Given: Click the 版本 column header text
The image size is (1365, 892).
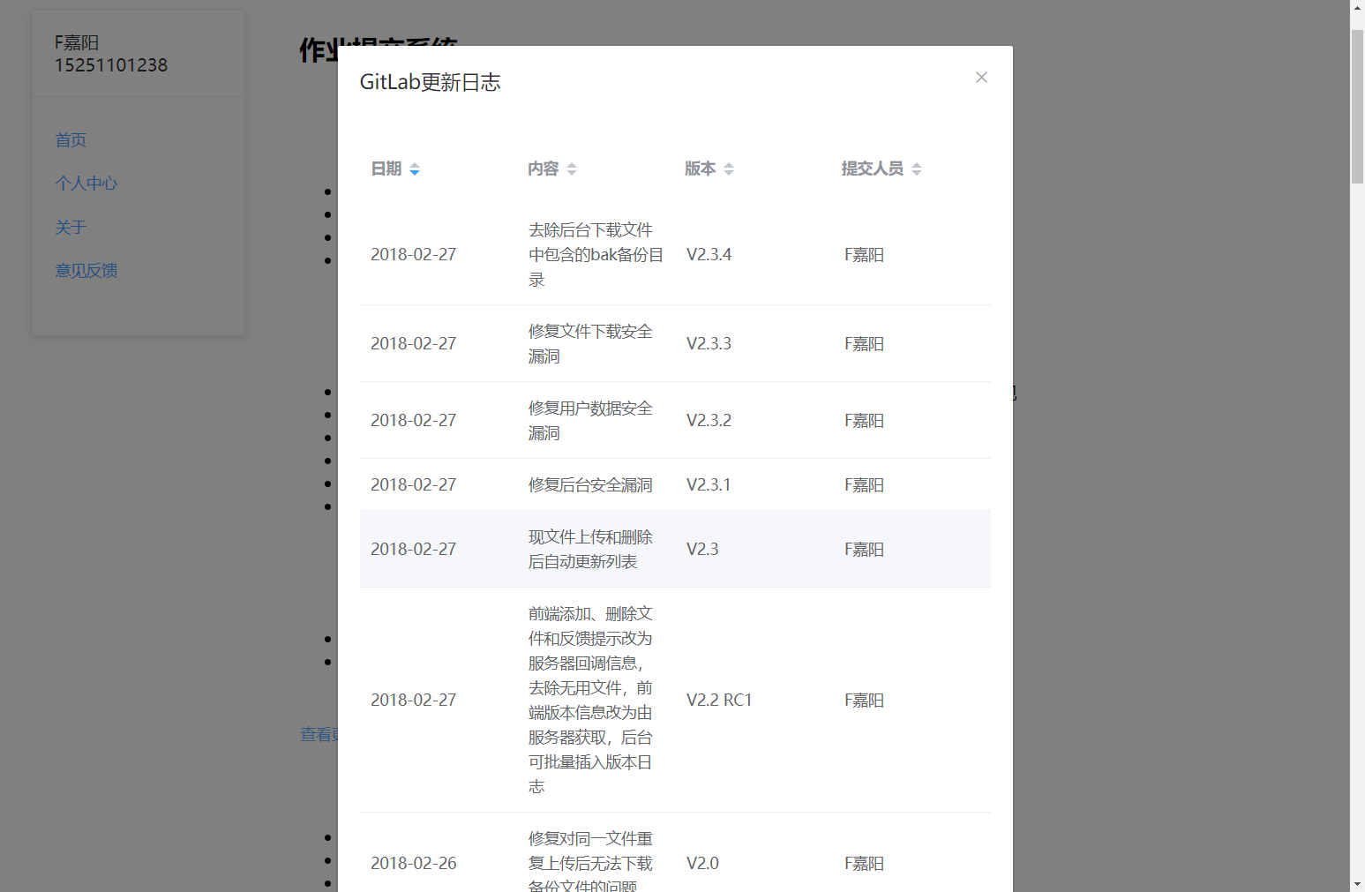Looking at the screenshot, I should 701,169.
